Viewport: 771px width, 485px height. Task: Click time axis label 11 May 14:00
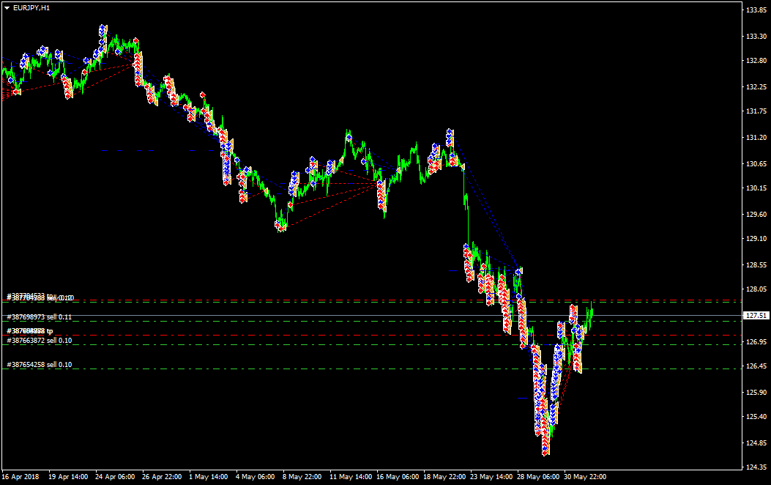click(351, 477)
